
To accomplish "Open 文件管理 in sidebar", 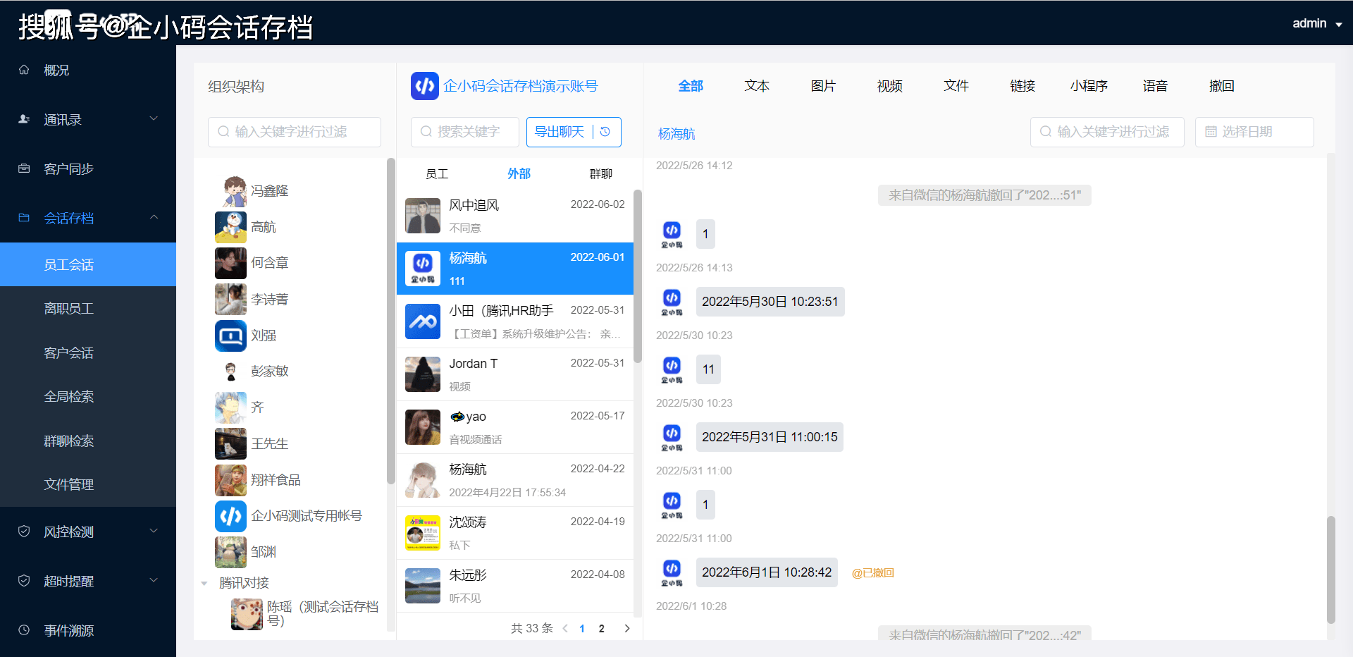I will coord(88,485).
